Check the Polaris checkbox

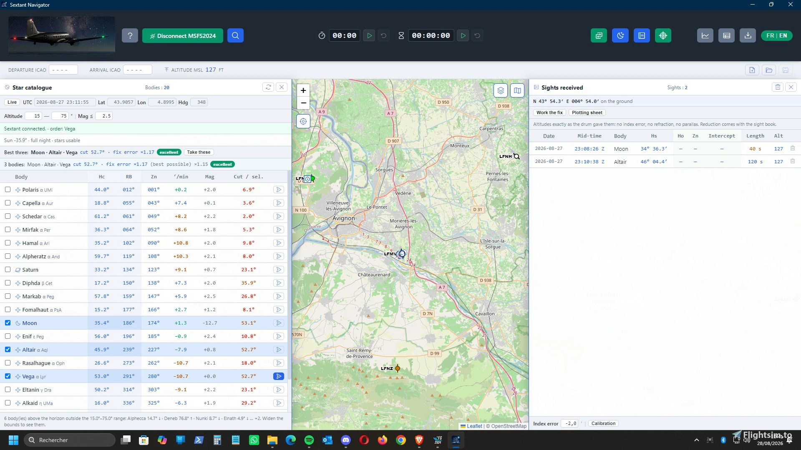coord(8,189)
